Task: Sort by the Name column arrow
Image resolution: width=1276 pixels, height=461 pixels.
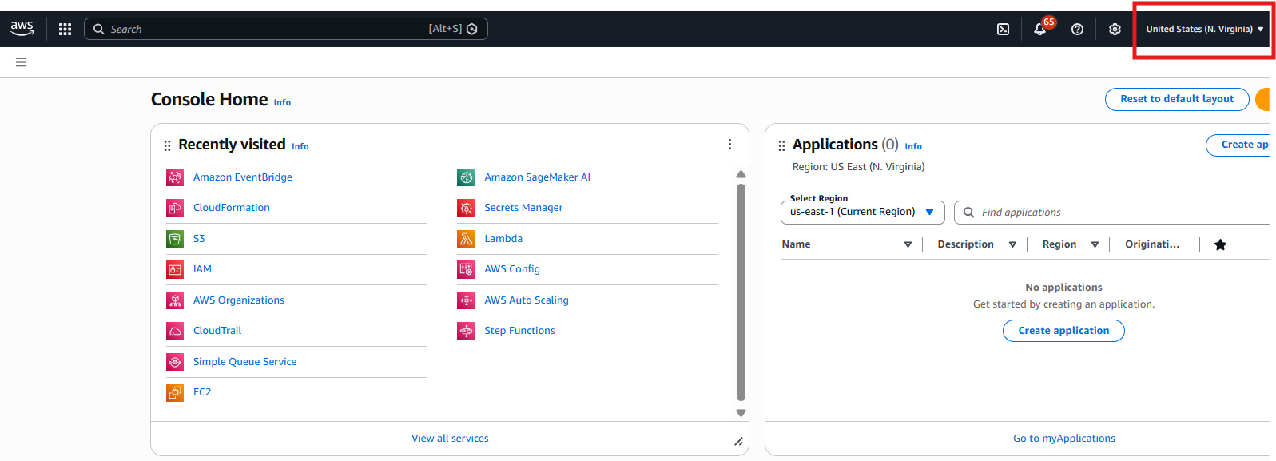Action: (x=908, y=244)
